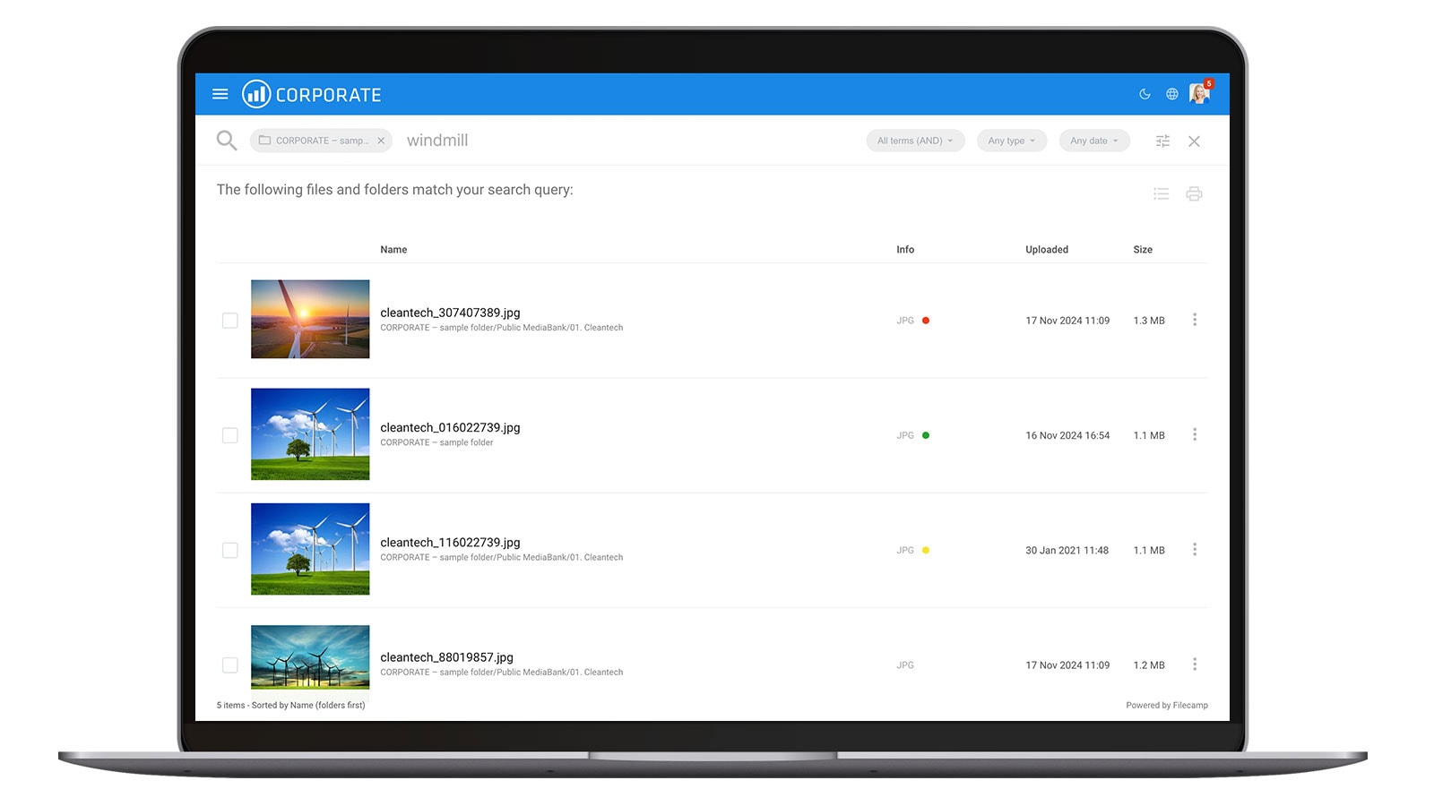Check the box for cleantech_116022739.jpg
This screenshot has height=806, width=1434.
click(x=230, y=550)
